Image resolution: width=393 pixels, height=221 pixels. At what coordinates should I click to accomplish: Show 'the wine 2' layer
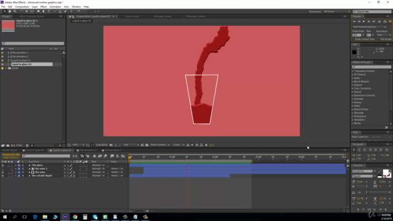(x=2, y=169)
